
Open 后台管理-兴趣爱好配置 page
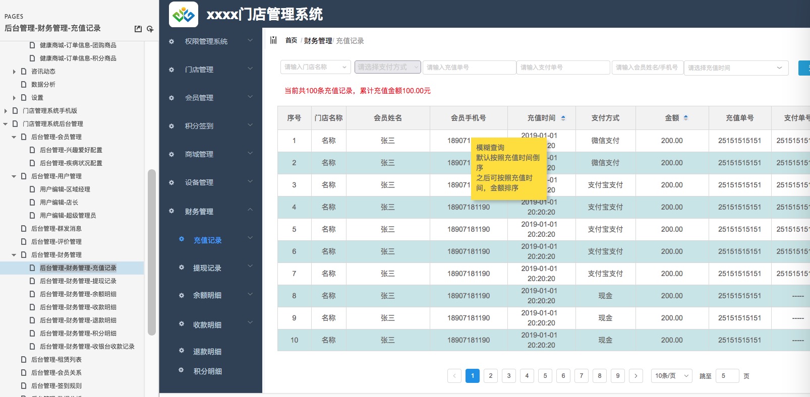[x=71, y=150]
